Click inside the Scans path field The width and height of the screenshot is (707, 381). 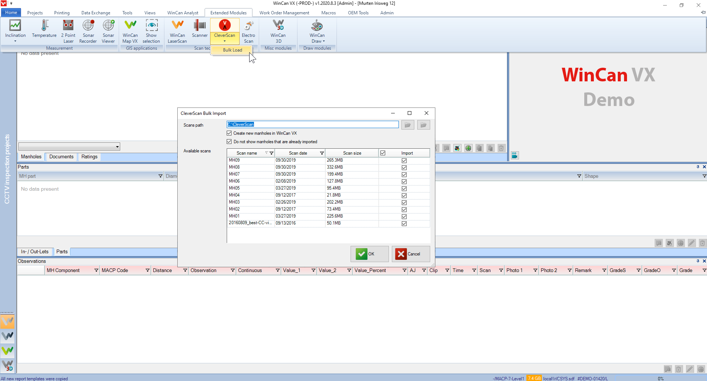313,124
